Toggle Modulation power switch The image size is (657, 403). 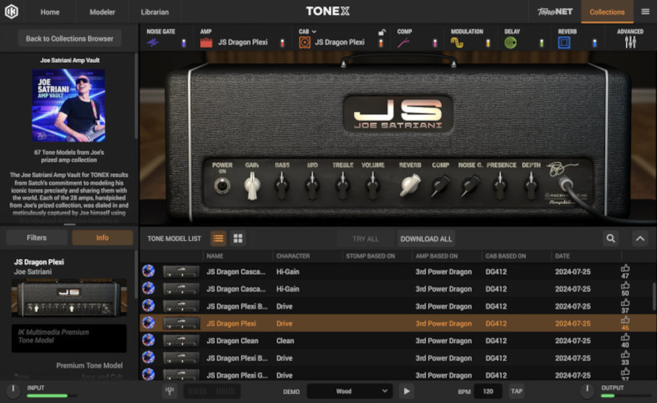coord(488,43)
